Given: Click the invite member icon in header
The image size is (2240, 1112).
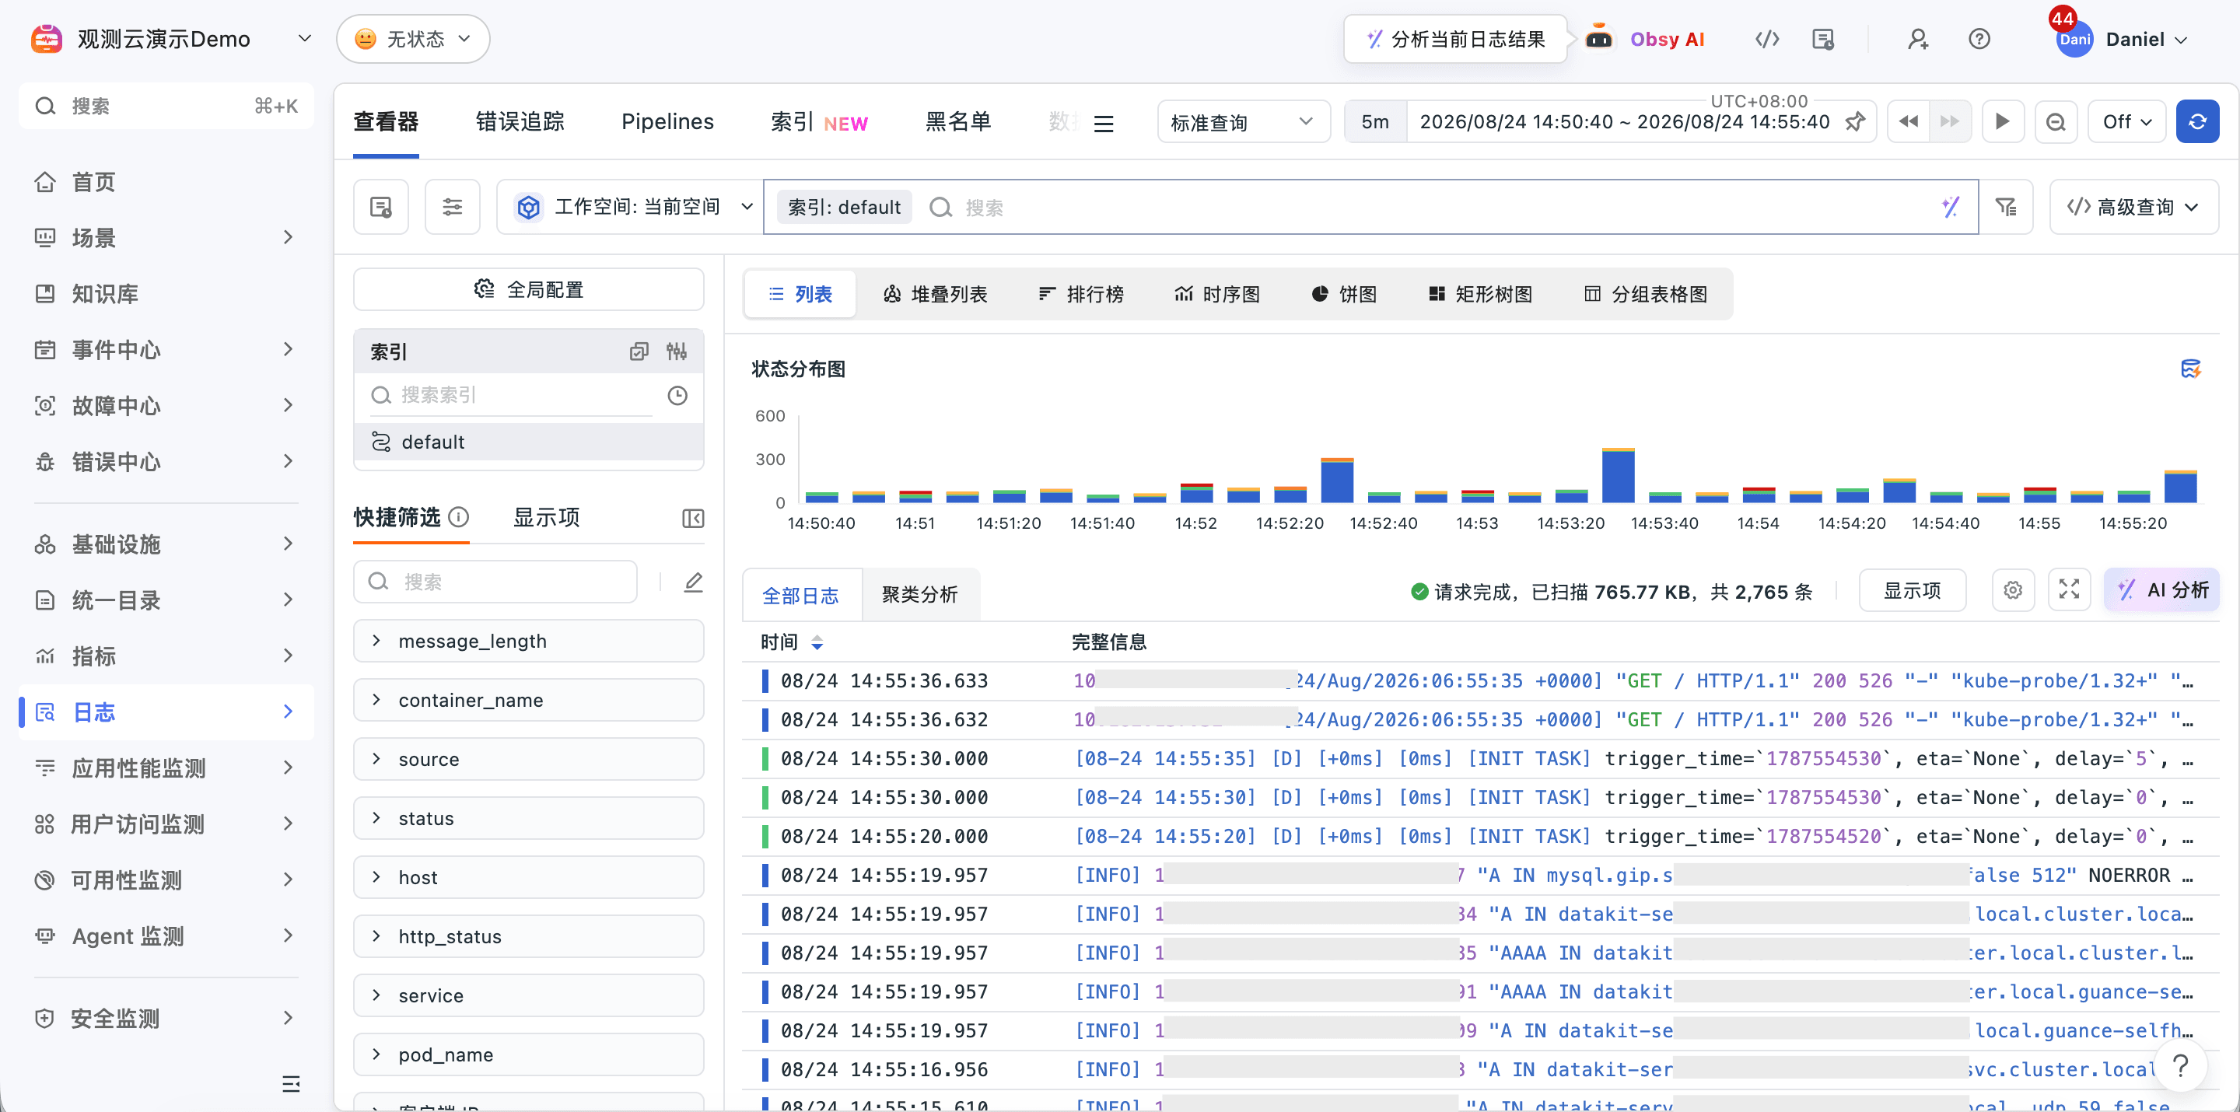Looking at the screenshot, I should tap(1917, 39).
